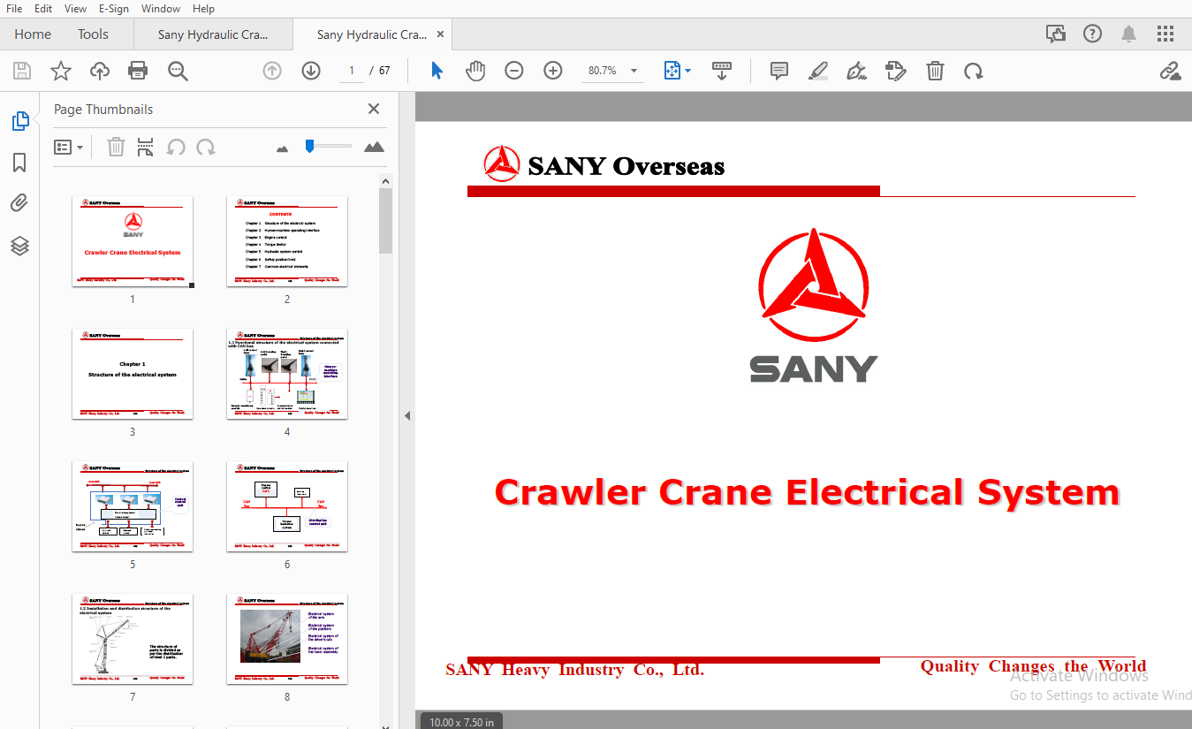Select page 4 thumbnail
Screen dimensions: 1192x729
coord(287,374)
